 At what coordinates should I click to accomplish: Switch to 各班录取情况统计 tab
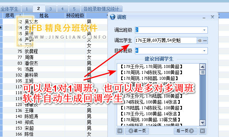(x=102, y=9)
